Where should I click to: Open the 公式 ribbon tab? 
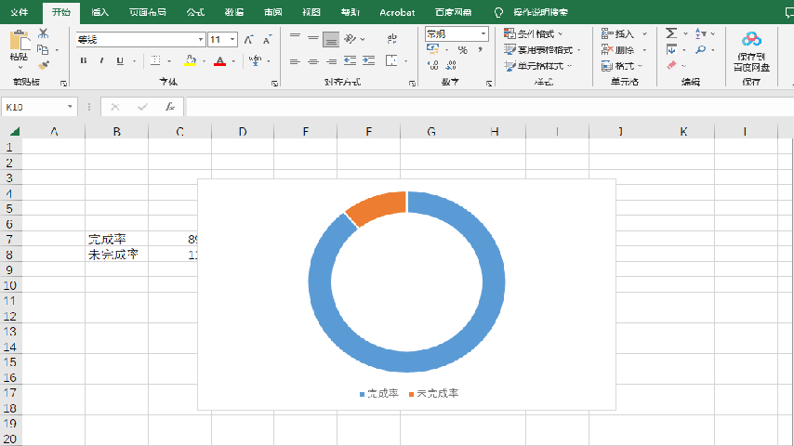[x=195, y=13]
